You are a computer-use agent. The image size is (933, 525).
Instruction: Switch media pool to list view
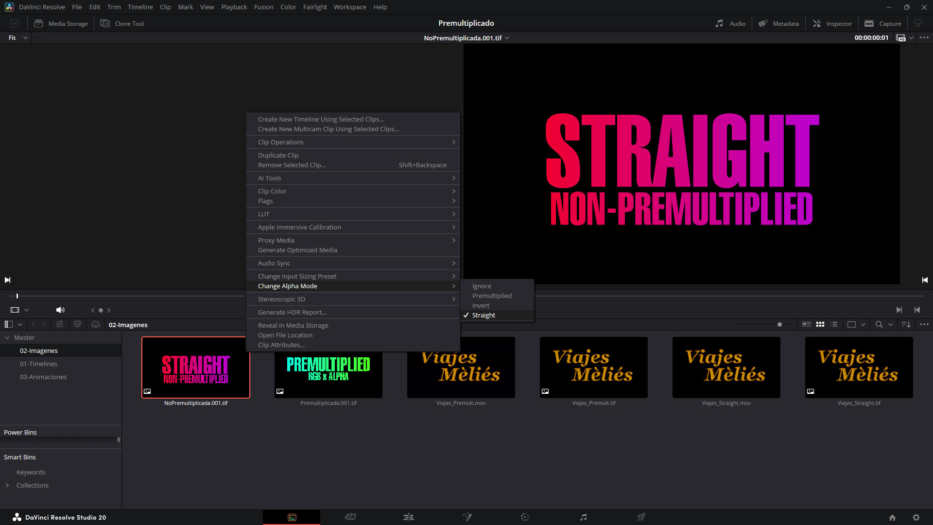(834, 324)
